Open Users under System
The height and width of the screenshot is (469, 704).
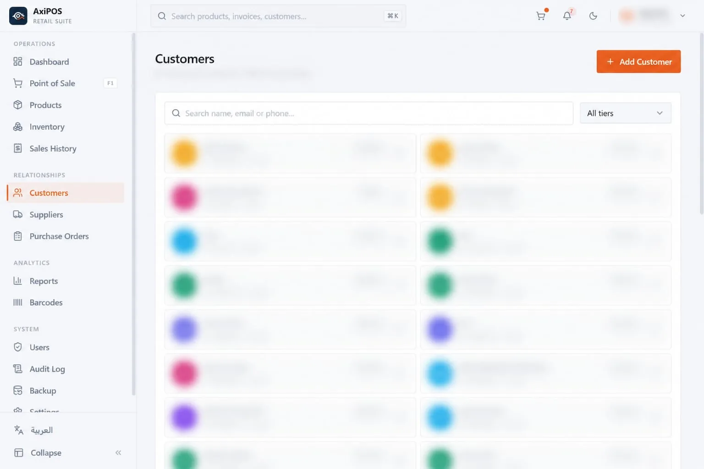tap(66, 347)
